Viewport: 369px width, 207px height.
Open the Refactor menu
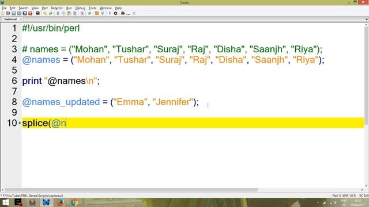click(x=57, y=8)
